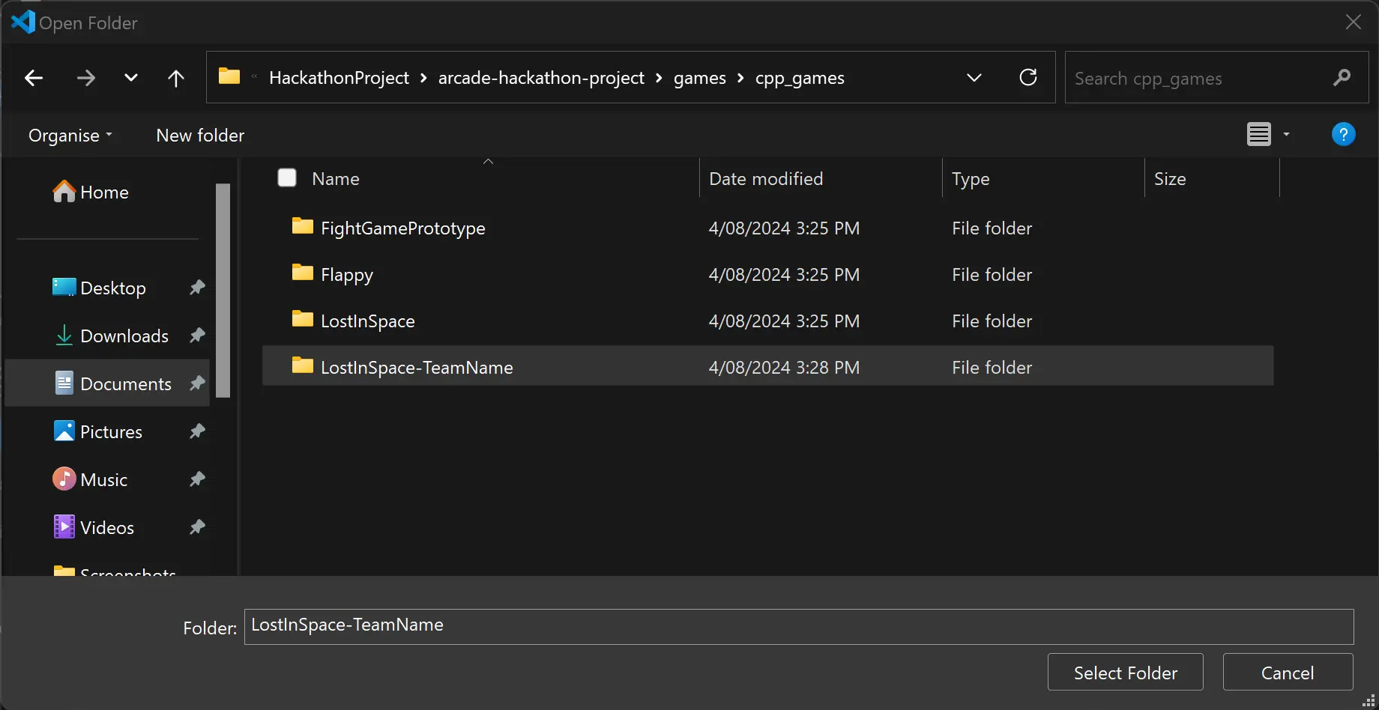Click the FightGamePrototype folder icon
Screen dimensions: 1379x710
[303, 225]
